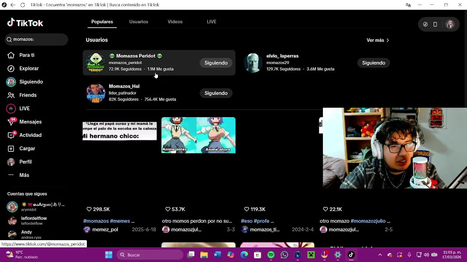
Task: Switch to the LIVE results tab
Action: 212,22
